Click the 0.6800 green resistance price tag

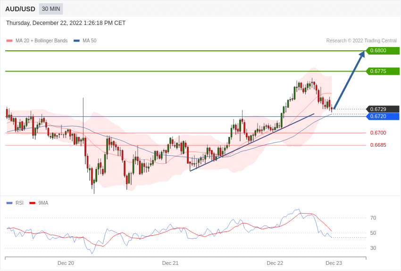[383, 50]
